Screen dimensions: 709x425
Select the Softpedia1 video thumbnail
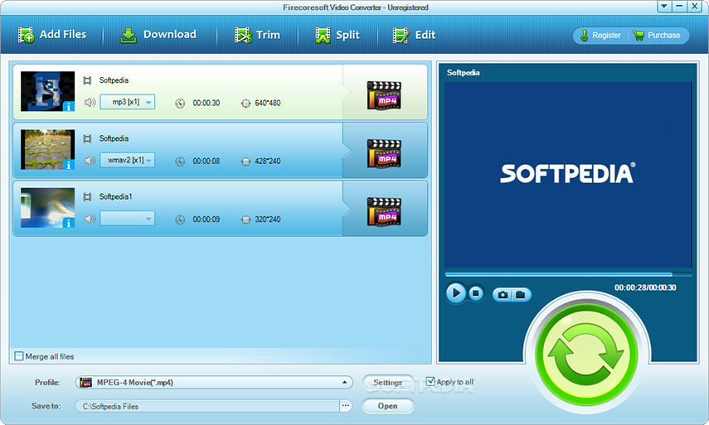coord(47,208)
